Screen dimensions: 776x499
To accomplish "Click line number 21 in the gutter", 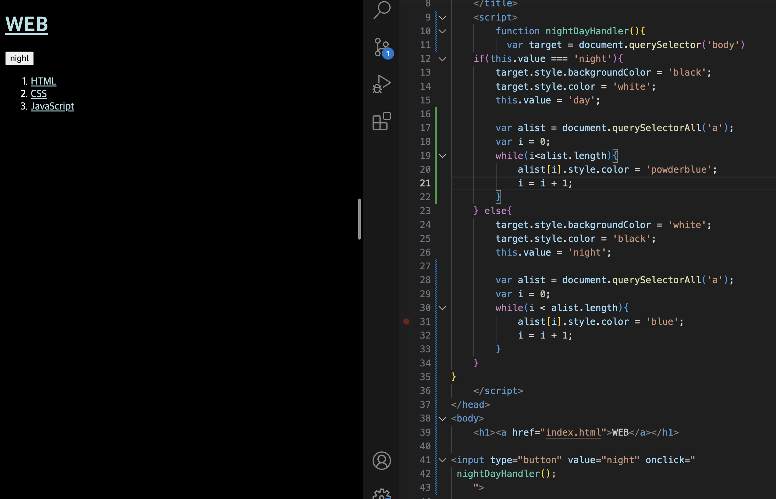I will coord(425,184).
